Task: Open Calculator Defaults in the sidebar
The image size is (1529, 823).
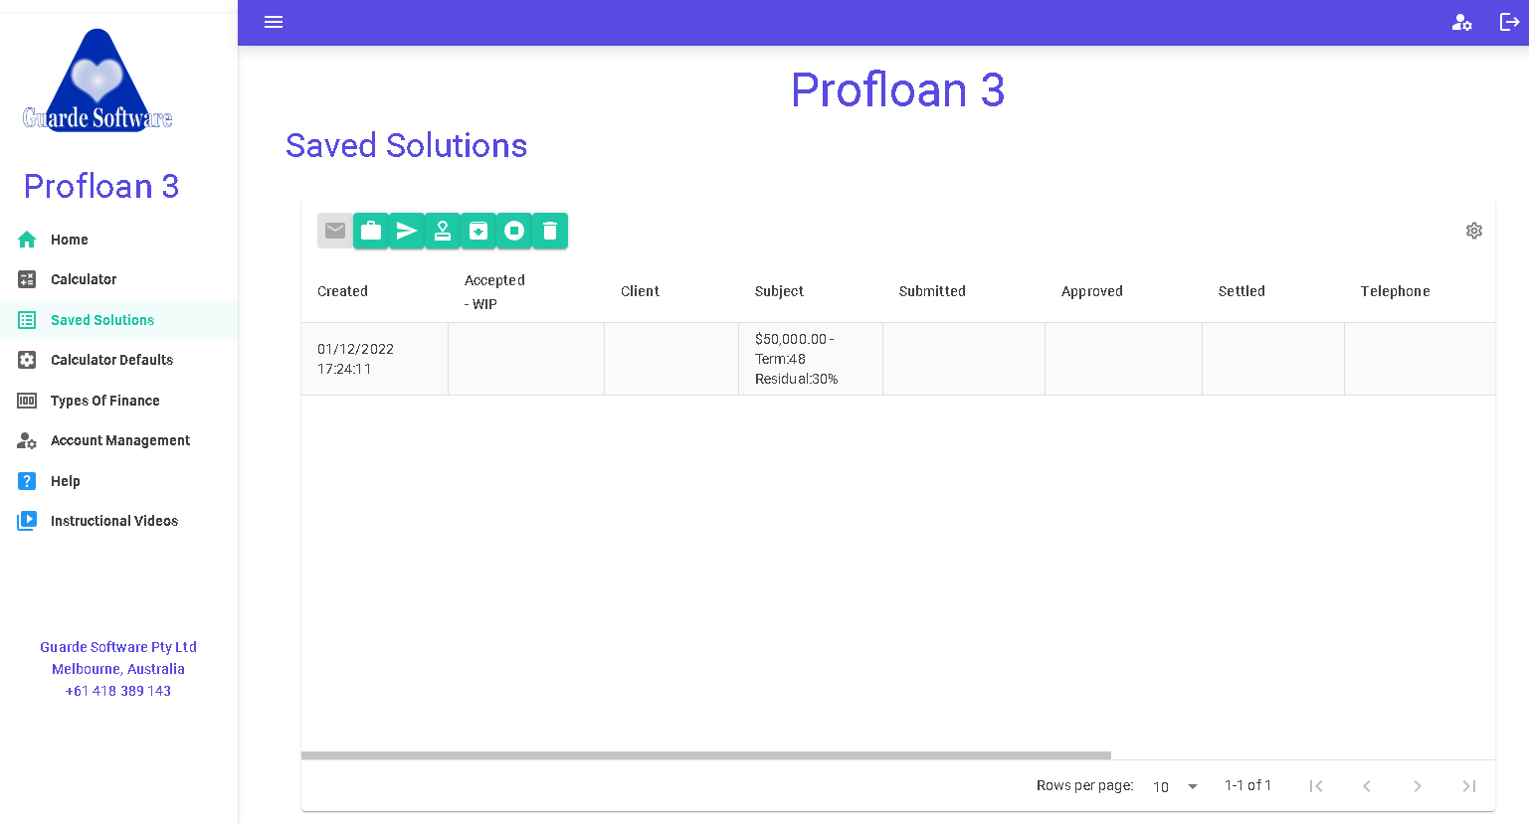Action: [x=118, y=360]
